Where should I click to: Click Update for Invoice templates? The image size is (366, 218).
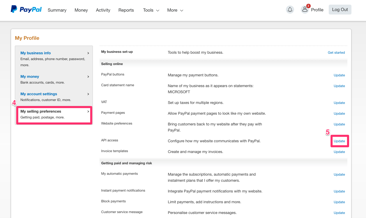coord(339,152)
